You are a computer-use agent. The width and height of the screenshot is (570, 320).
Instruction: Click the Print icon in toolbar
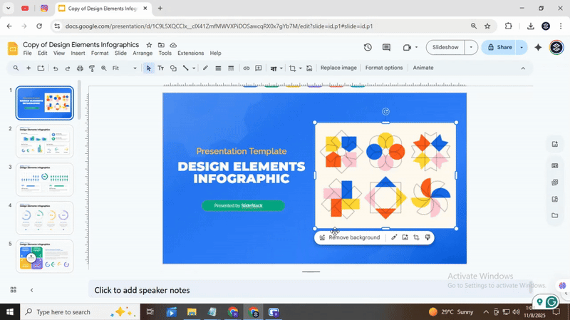click(x=80, y=68)
